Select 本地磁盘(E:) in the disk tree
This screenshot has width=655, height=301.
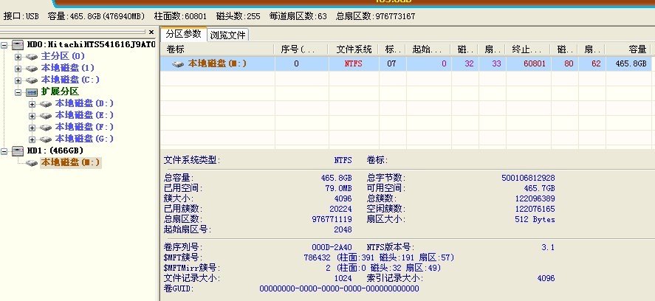coord(84,115)
